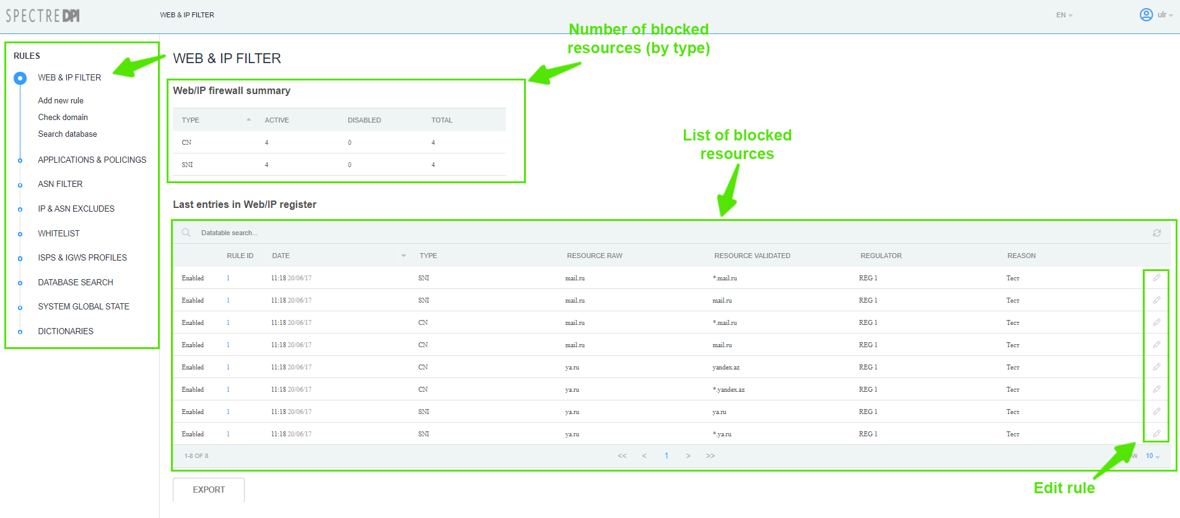
Task: Click the Check domain link
Action: click(63, 117)
